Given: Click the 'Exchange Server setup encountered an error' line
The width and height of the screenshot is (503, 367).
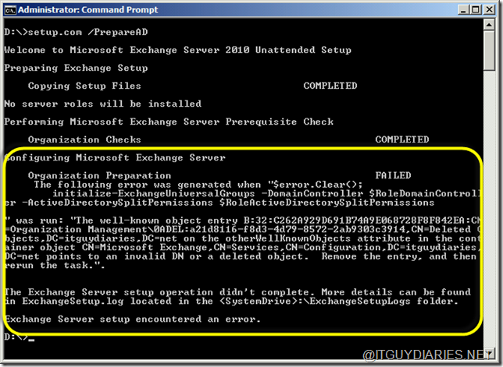Looking at the screenshot, I should pyautogui.click(x=130, y=319).
